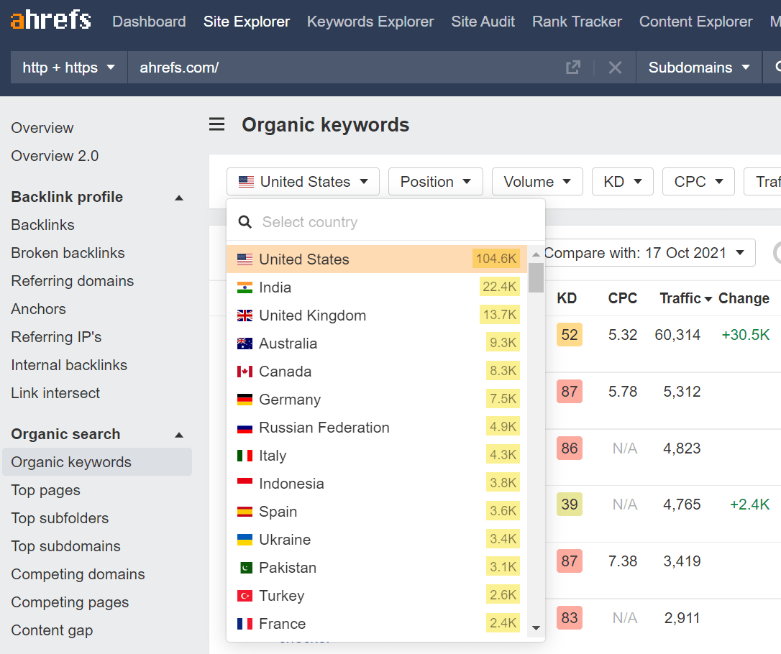The image size is (781, 654).
Task: Open the hamburger menu beside Organic keywords
Action: point(216,125)
